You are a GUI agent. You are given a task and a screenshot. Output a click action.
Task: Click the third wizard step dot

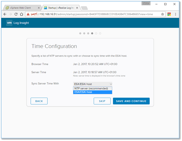[88, 33]
